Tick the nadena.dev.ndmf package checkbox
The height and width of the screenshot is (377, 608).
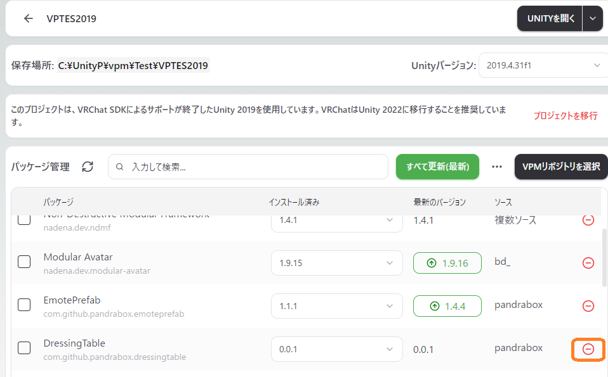coord(24,220)
